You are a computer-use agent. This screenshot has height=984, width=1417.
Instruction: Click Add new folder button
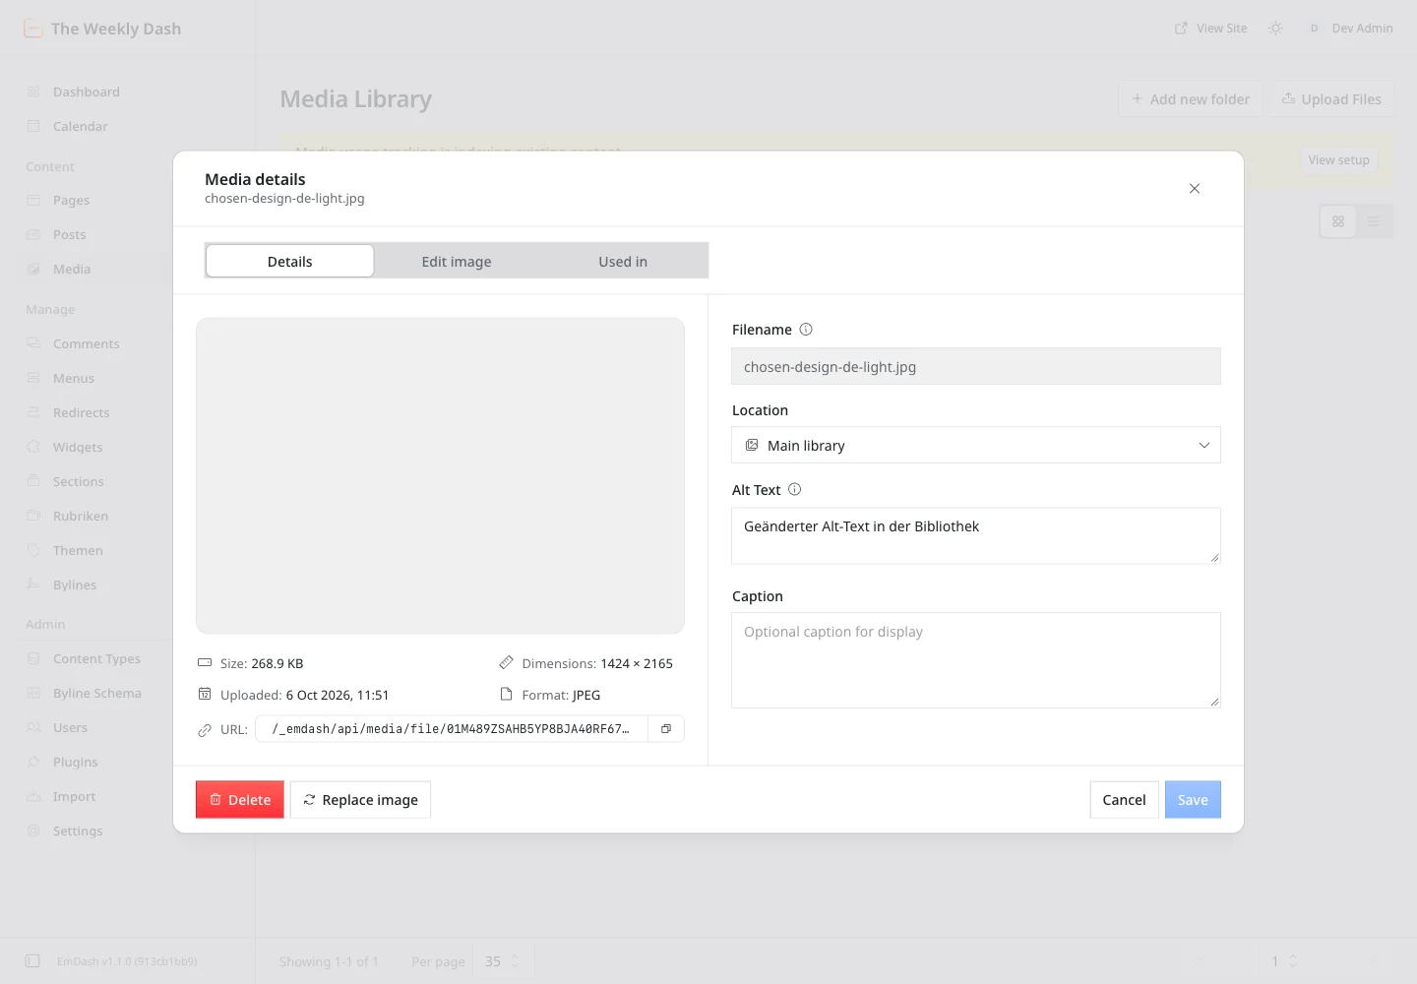(x=1190, y=99)
